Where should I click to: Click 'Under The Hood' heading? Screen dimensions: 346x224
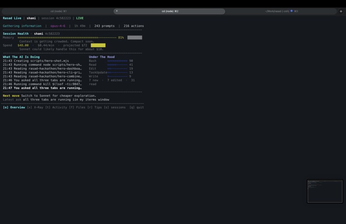101,57
